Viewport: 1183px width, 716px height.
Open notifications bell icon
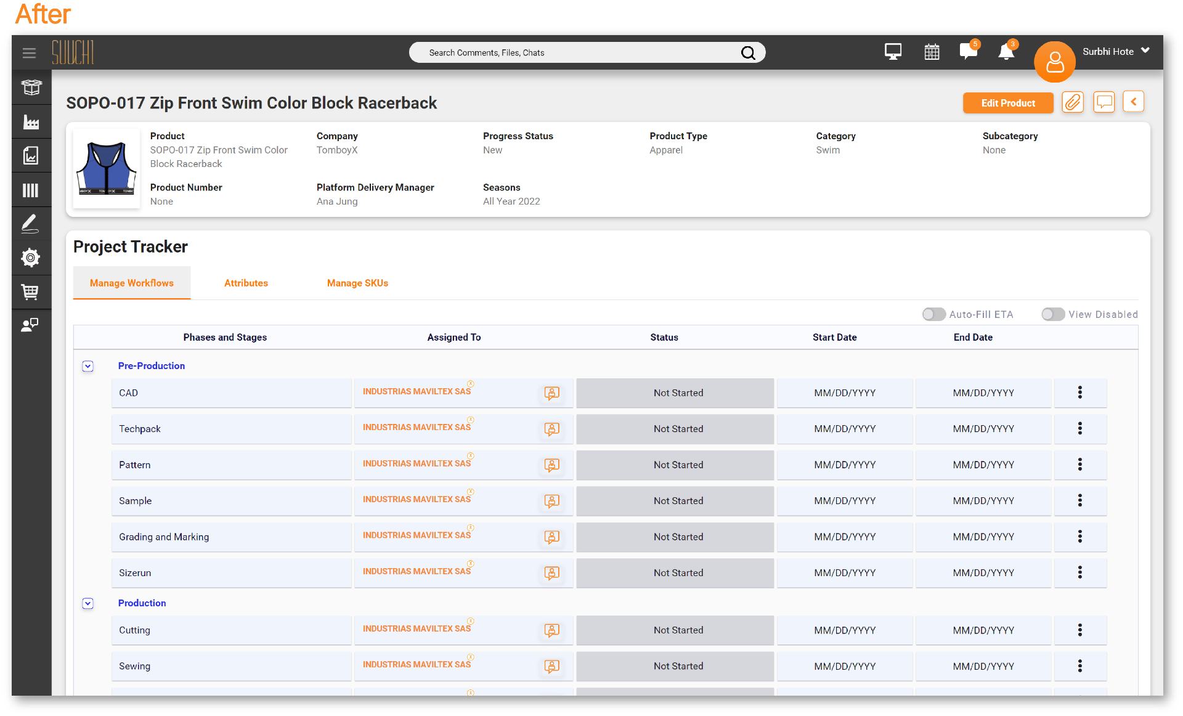[1007, 51]
